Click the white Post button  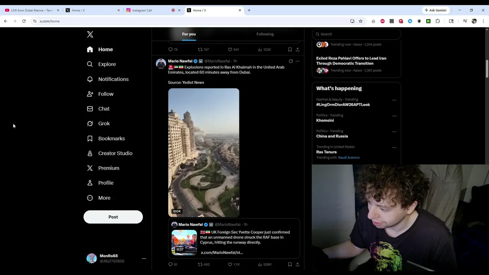pos(113,217)
